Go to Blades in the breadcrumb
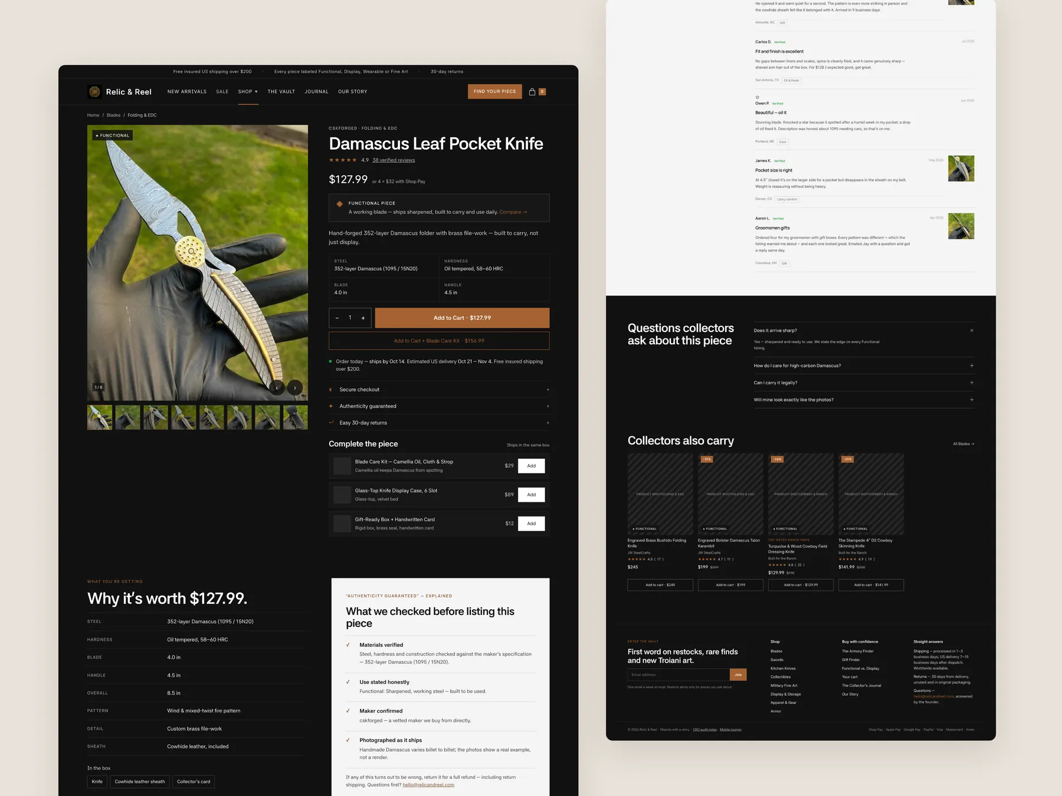Screen dimensions: 1062x796 113,115
